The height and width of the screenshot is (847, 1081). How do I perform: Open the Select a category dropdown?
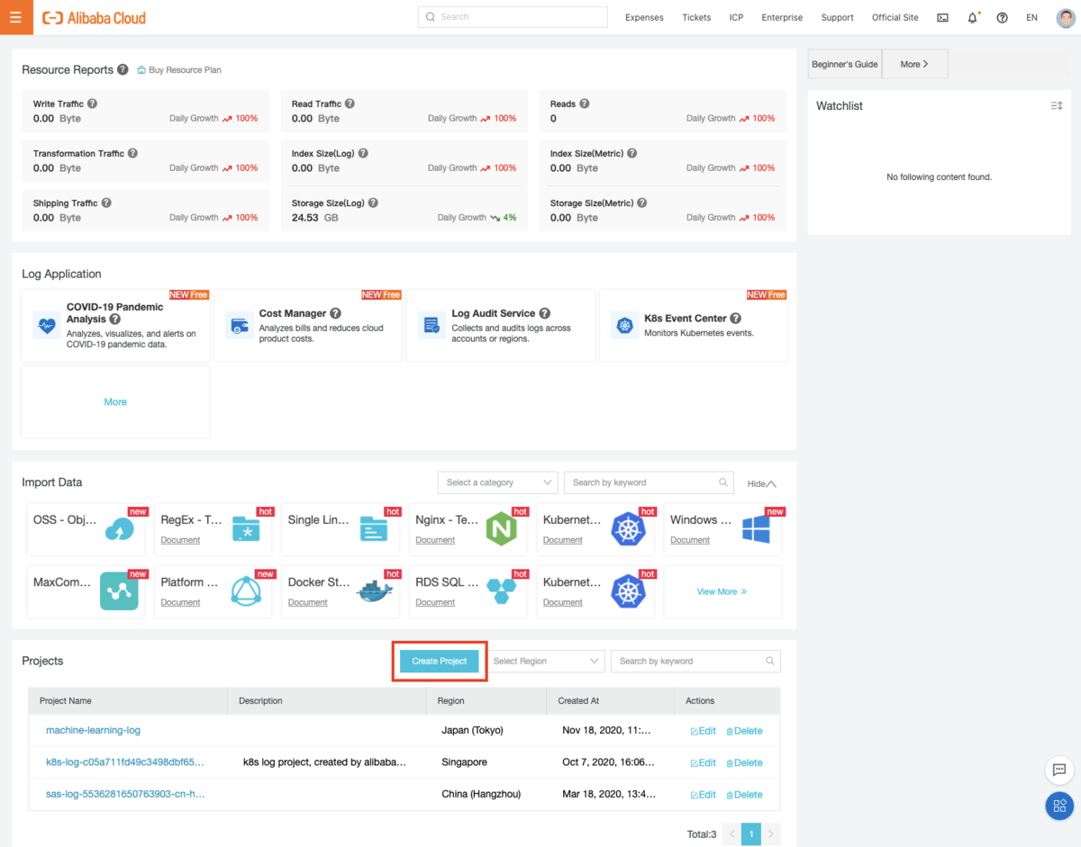tap(497, 482)
